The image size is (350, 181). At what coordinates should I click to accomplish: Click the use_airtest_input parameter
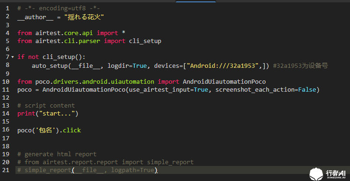click(x=160, y=90)
